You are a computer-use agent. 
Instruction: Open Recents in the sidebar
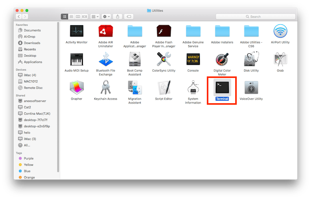[x=30, y=49]
